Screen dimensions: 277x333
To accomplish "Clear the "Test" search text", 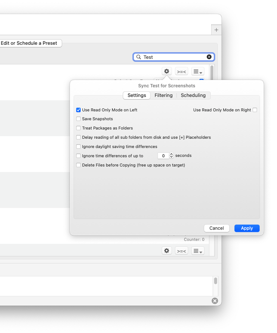I will tap(209, 57).
